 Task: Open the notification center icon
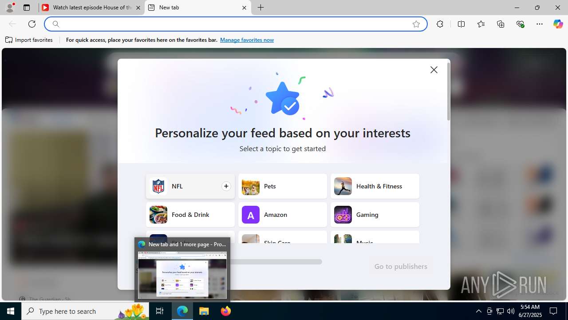click(x=554, y=311)
